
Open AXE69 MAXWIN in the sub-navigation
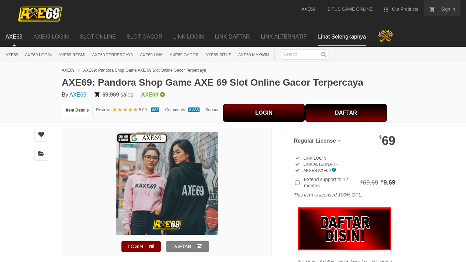coord(253,55)
